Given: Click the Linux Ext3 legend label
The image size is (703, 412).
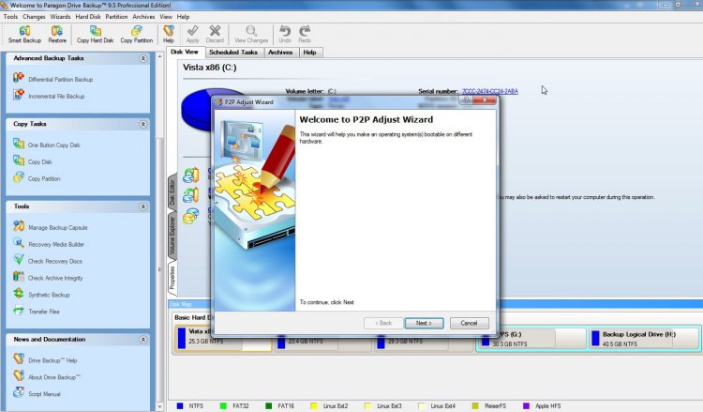Looking at the screenshot, I should (389, 405).
